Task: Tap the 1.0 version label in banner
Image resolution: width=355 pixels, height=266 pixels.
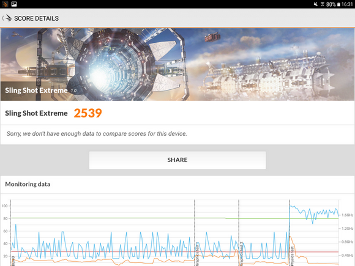Action: [x=73, y=91]
